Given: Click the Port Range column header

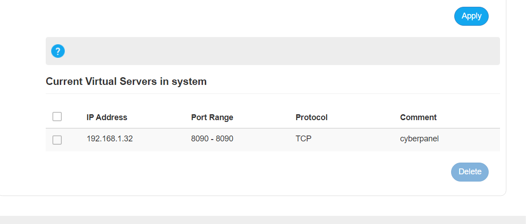Looking at the screenshot, I should pos(212,117).
